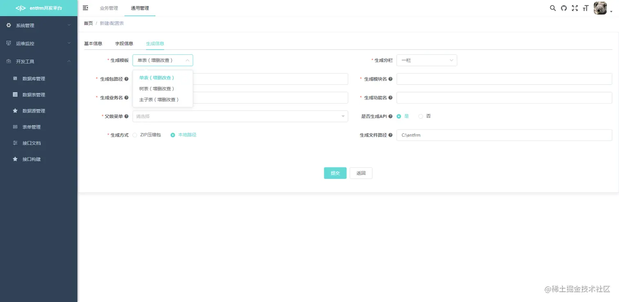Image resolution: width=619 pixels, height=302 pixels.
Task: Click the entfrm logo icon
Action: [x=20, y=8]
